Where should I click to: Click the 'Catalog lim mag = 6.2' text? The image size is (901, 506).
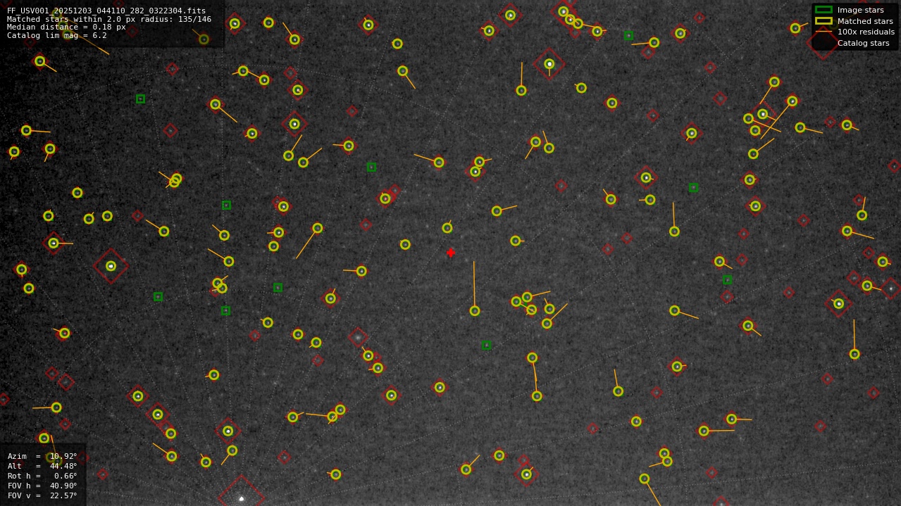[57, 36]
